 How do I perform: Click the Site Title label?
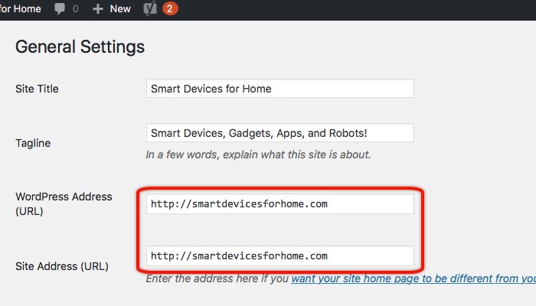[x=37, y=89]
